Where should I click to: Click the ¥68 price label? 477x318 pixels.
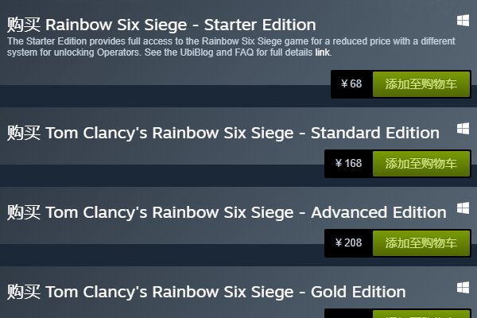click(x=351, y=83)
